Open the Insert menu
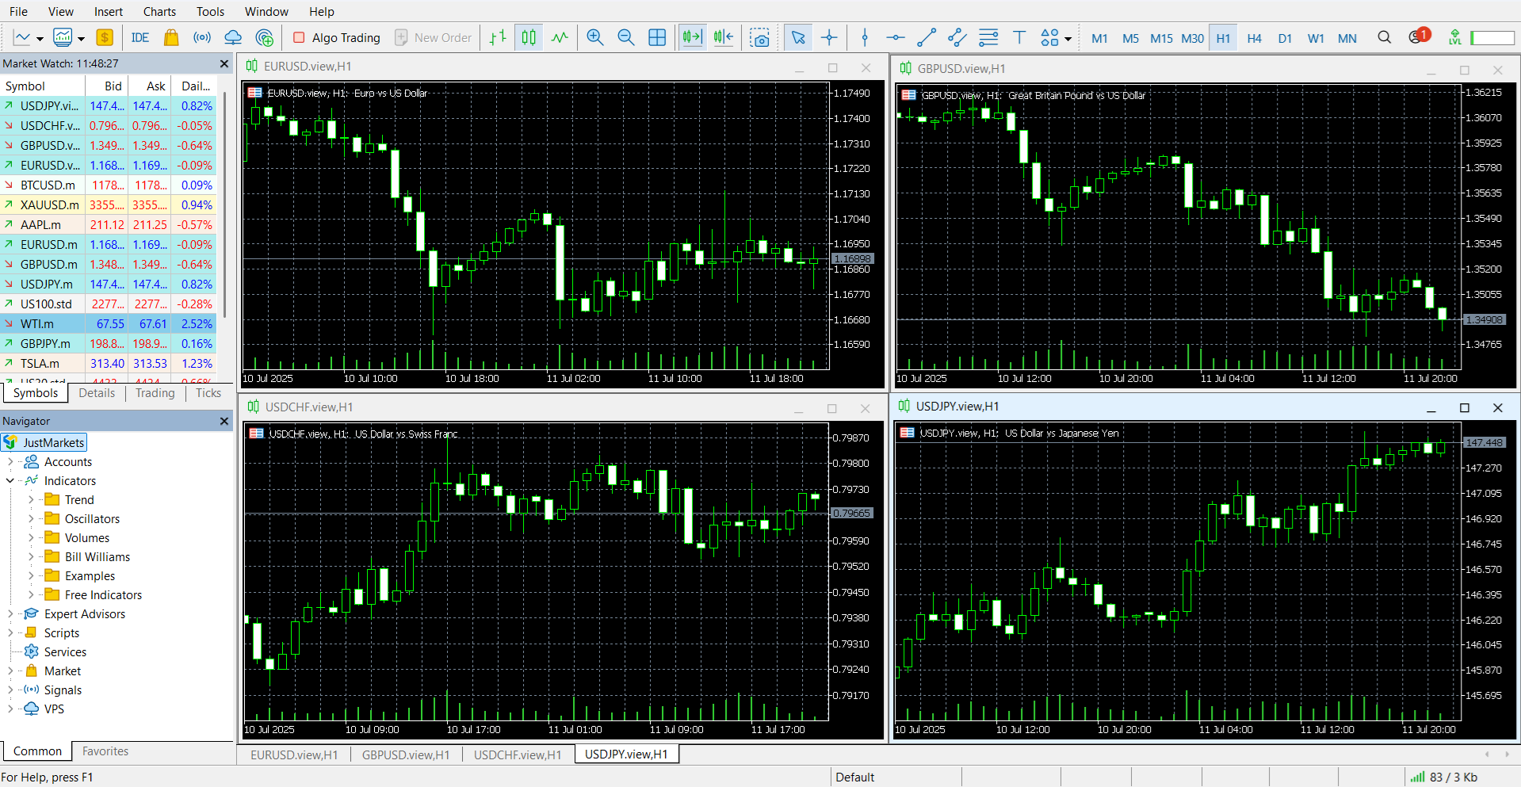The image size is (1521, 787). 109,11
